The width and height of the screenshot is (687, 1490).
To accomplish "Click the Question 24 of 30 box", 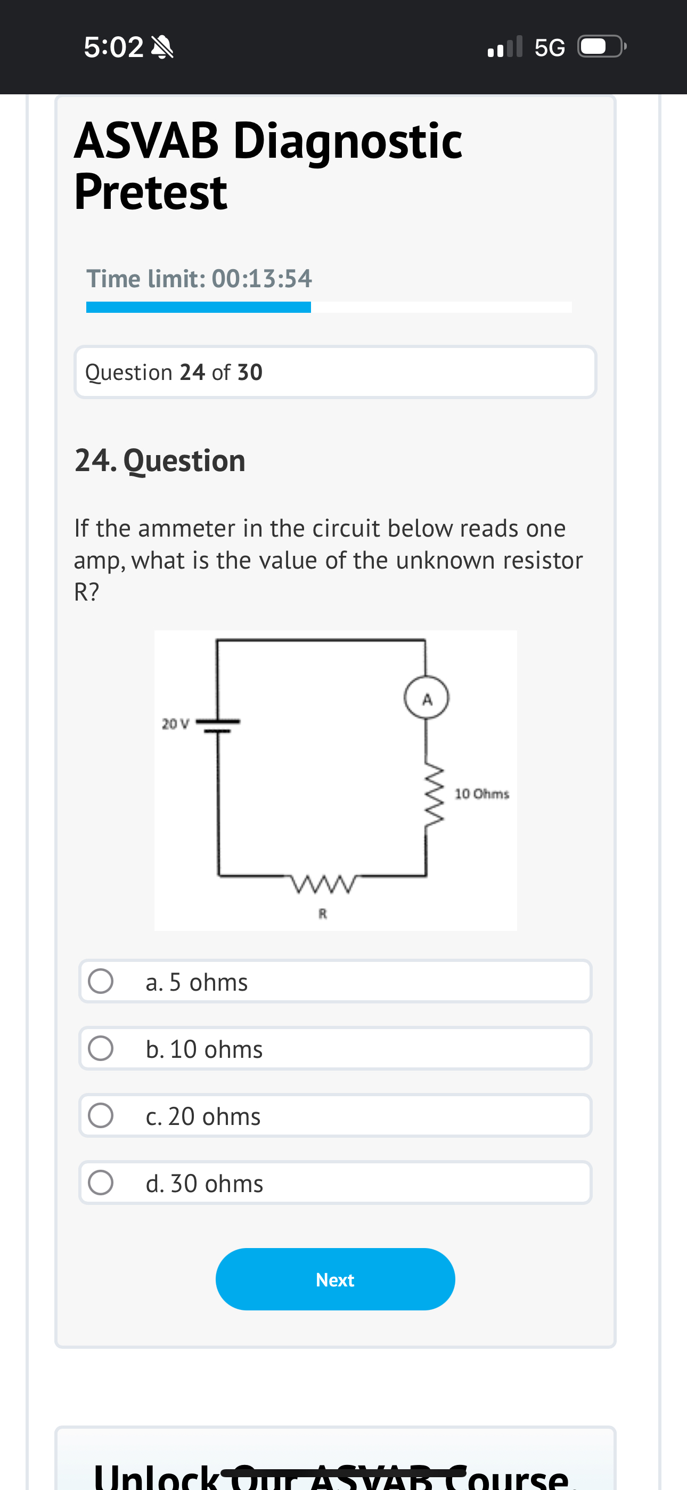I will coord(336,372).
